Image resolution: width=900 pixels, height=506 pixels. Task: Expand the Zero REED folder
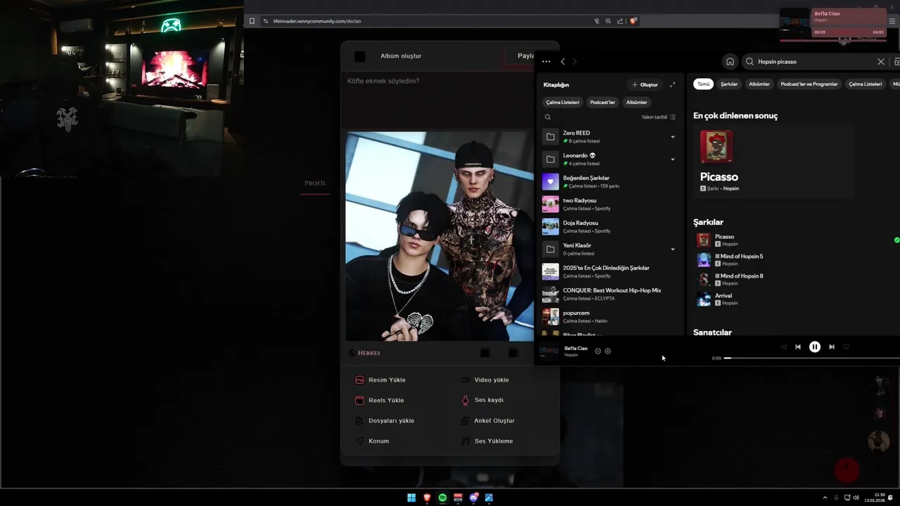pos(673,137)
